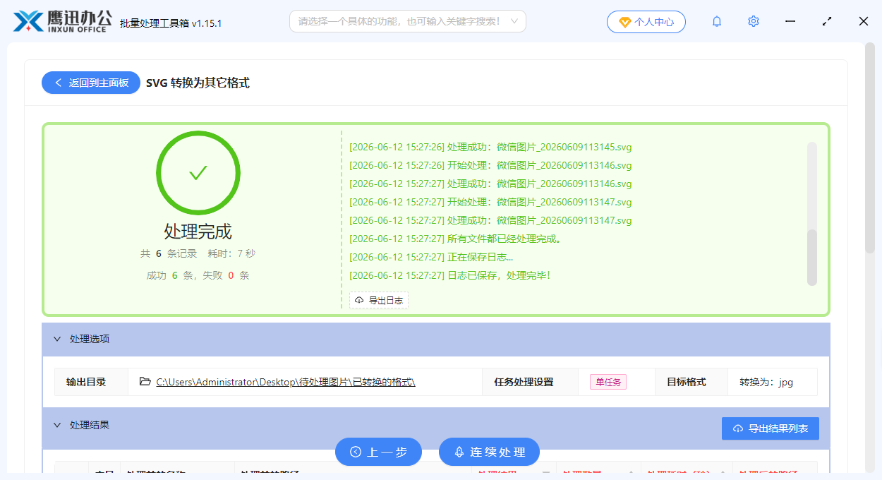882x480 pixels.
Task: Minimize the application window
Action: click(x=790, y=21)
